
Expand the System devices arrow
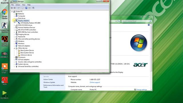click(x=14, y=64)
